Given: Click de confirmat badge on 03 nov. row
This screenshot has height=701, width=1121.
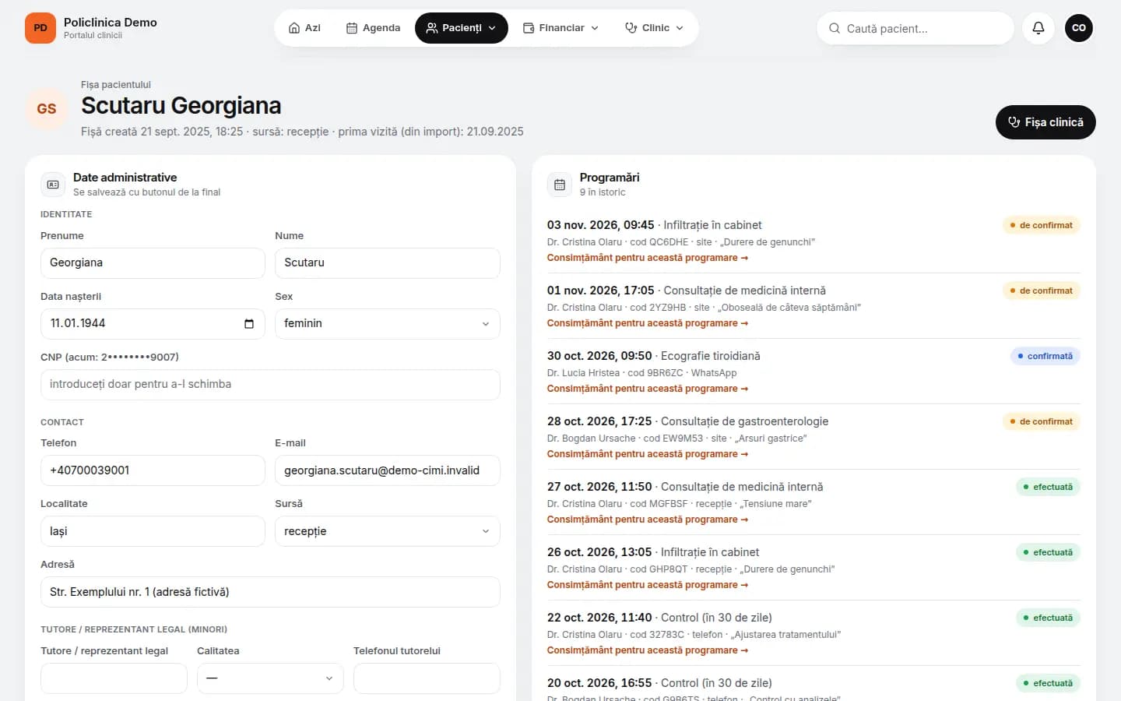Looking at the screenshot, I should point(1042,225).
